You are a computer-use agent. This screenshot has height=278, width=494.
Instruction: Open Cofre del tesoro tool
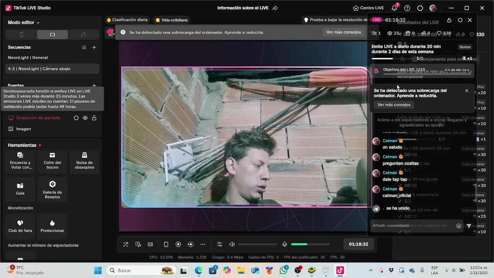click(x=52, y=161)
